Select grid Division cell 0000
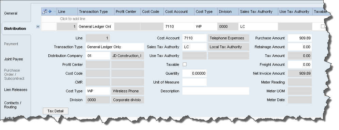 228,26
